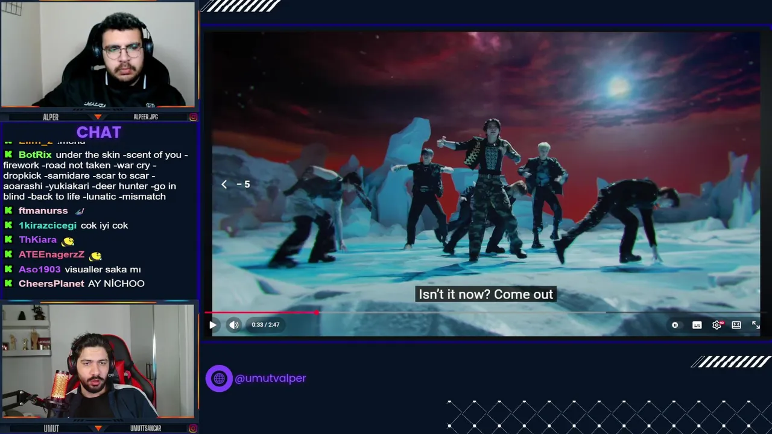Viewport: 772px width, 434px height.
Task: Click the ALPEER.JPG label
Action: click(145, 117)
